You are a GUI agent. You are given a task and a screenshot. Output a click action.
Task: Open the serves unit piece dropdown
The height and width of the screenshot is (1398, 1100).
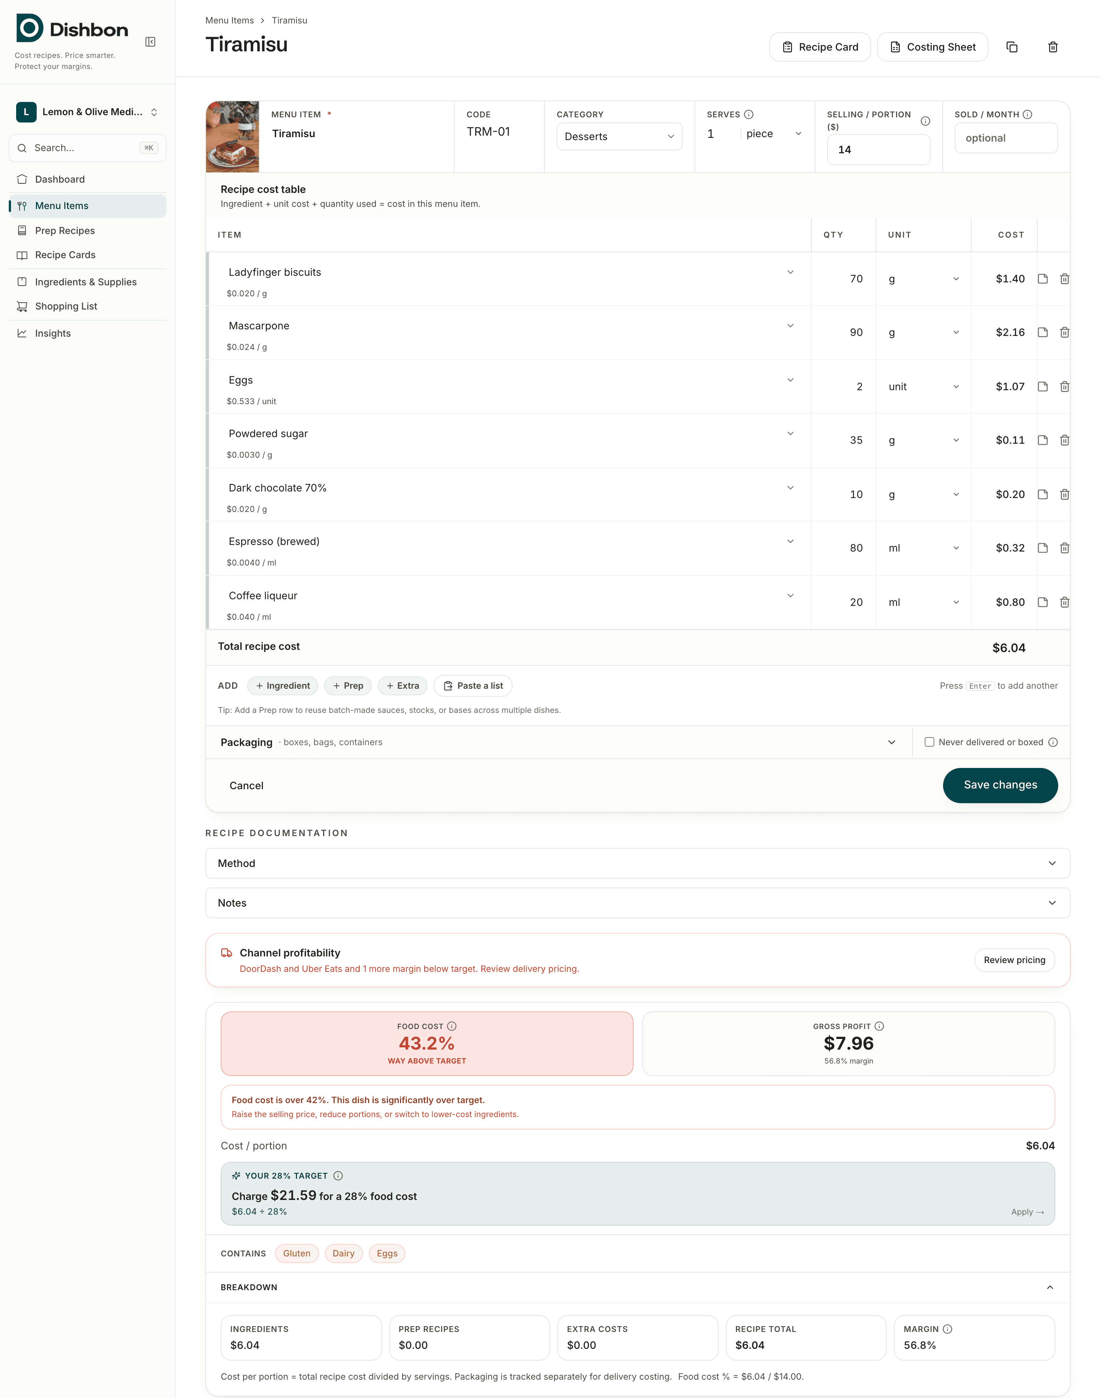773,134
